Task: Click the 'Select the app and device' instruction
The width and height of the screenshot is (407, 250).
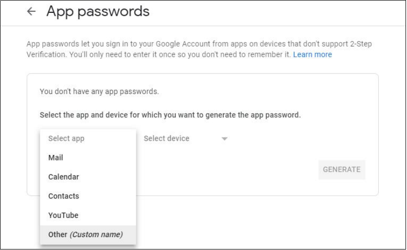Action: (170, 115)
